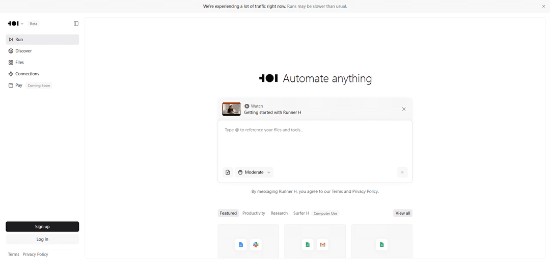Click the Watch play icon
The image size is (550, 263).
coord(247,106)
